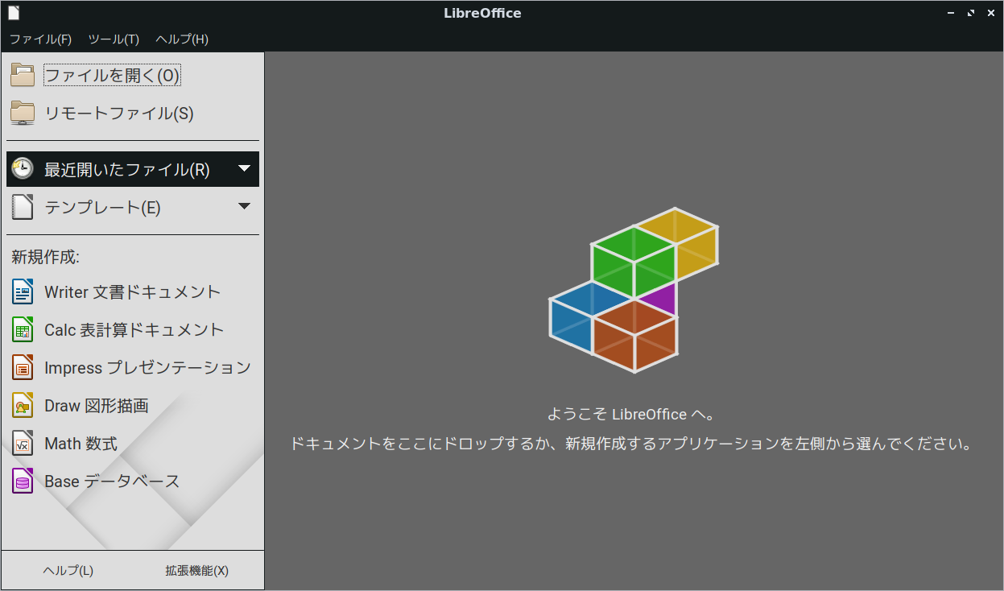Click the ヘルプ(L) button
The height and width of the screenshot is (591, 1004).
(68, 571)
